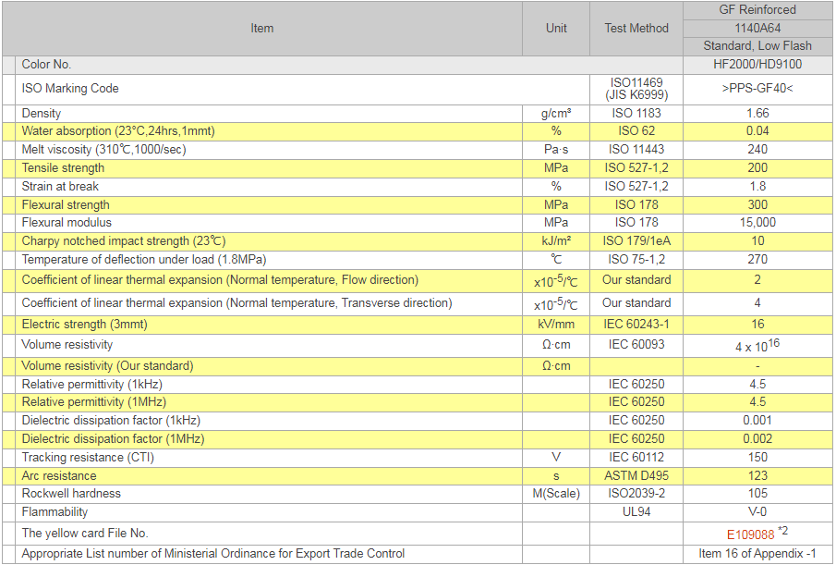Select the ISO Marking Code row label

click(70, 89)
